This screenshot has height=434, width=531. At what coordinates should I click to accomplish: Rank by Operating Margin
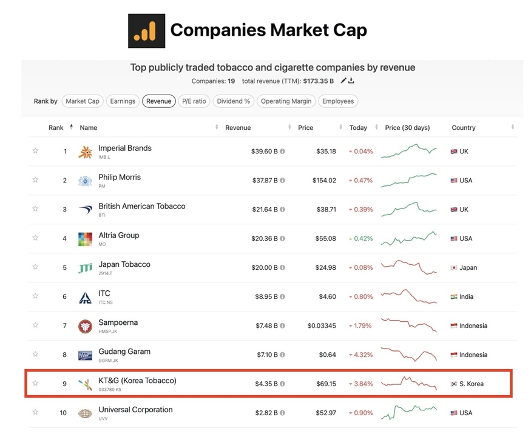286,101
